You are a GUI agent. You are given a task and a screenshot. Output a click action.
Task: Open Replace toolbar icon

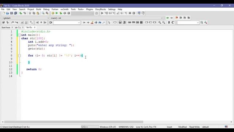47,13
